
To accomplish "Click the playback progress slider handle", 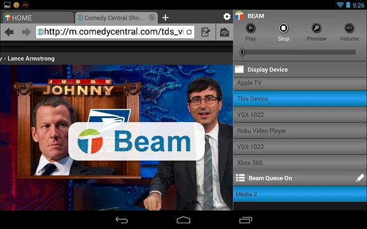I will [x=242, y=52].
